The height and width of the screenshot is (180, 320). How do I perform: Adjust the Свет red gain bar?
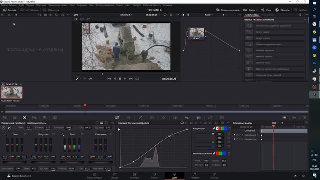coord(70,145)
